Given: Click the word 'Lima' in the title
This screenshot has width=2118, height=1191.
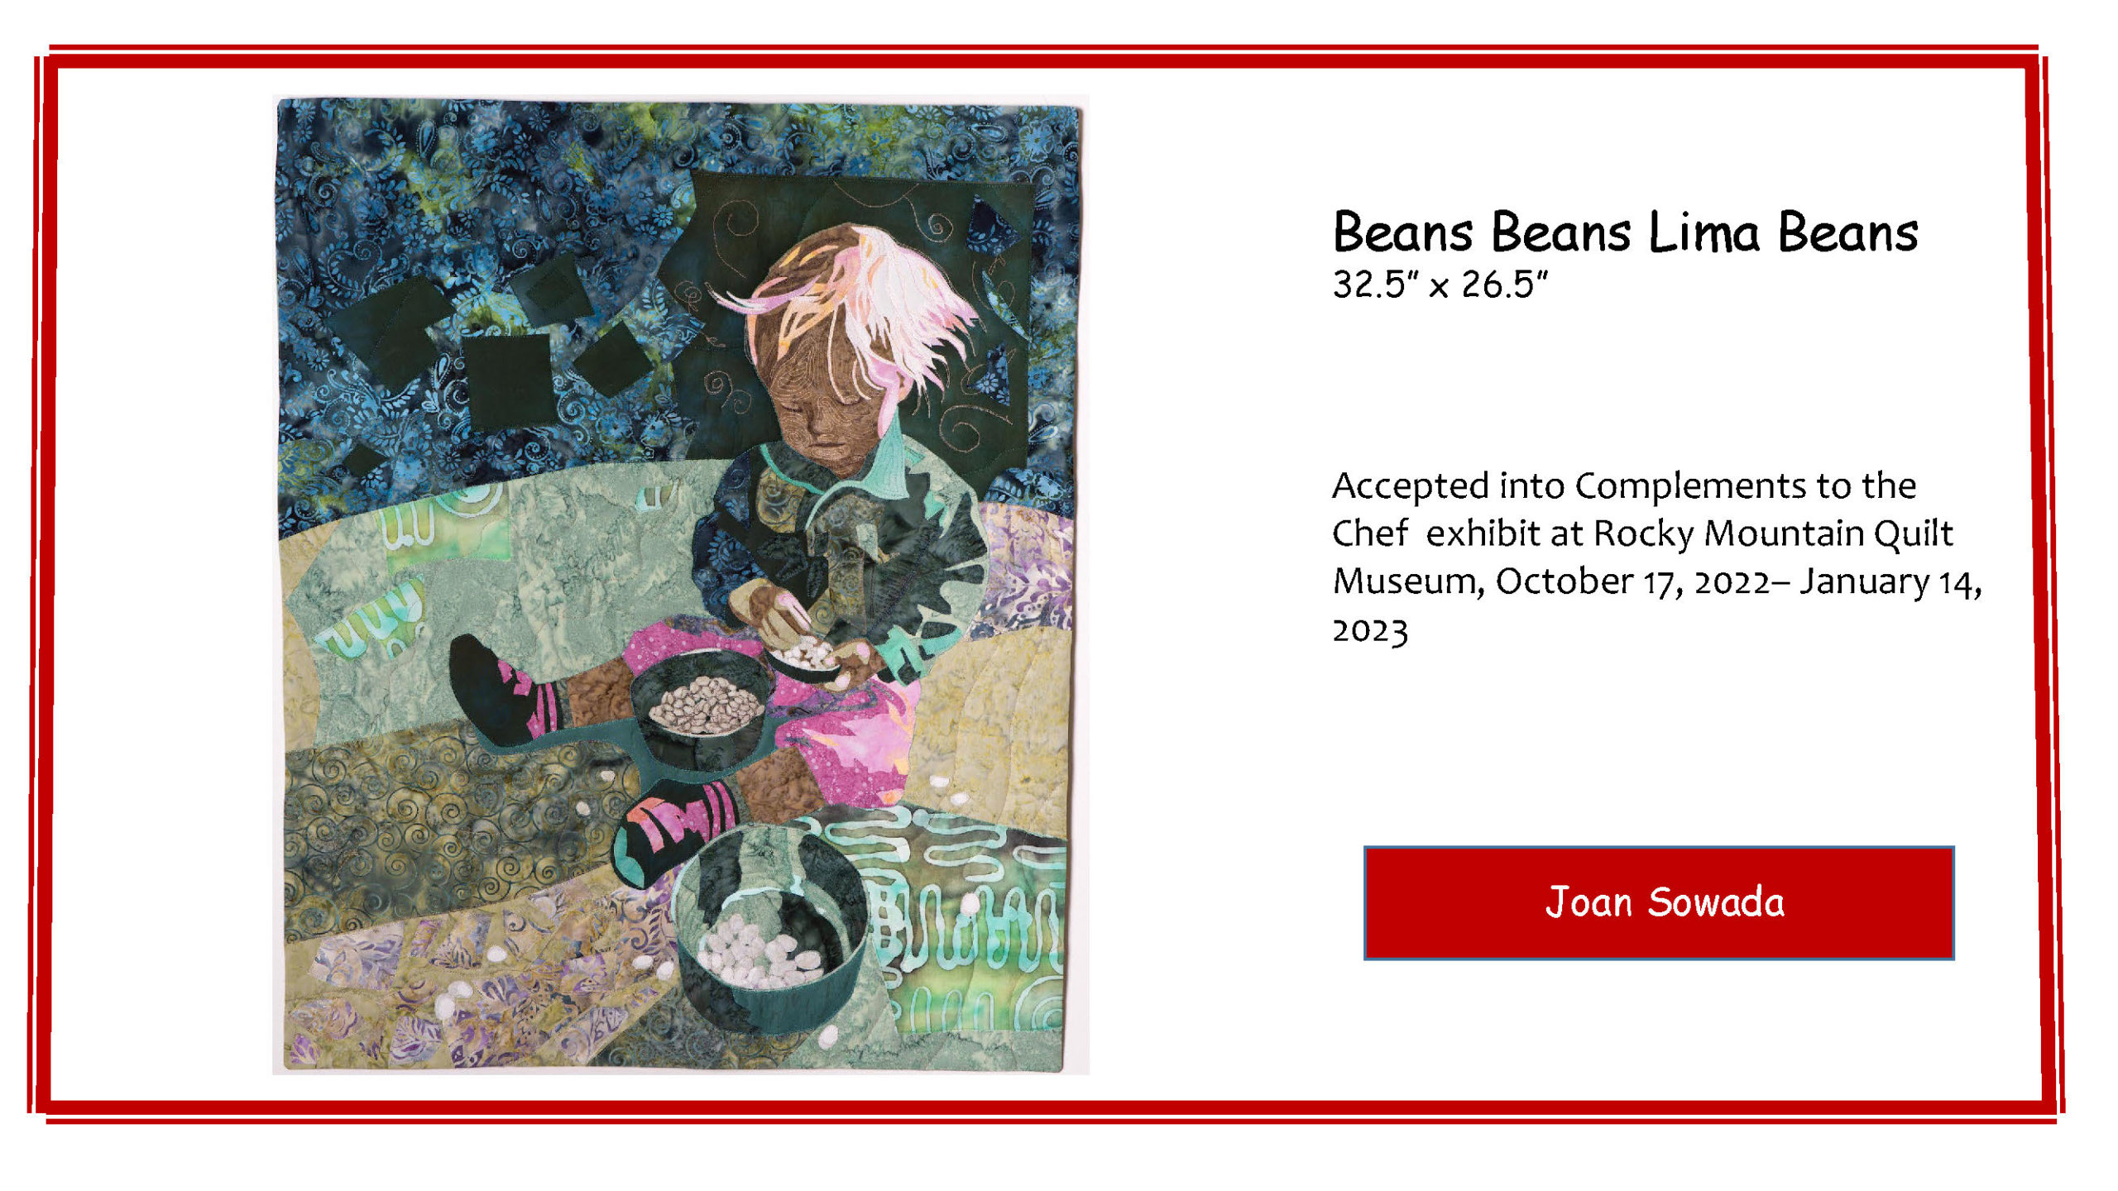Looking at the screenshot, I should click(x=1703, y=232).
